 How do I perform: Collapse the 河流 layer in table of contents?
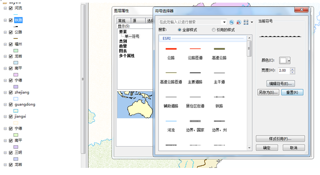click(5, 8)
